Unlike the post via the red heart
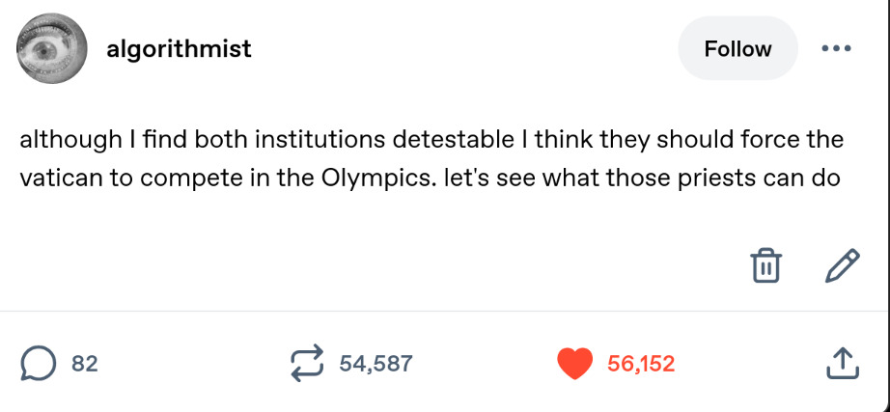Screen dimensions: 890x412 575,363
